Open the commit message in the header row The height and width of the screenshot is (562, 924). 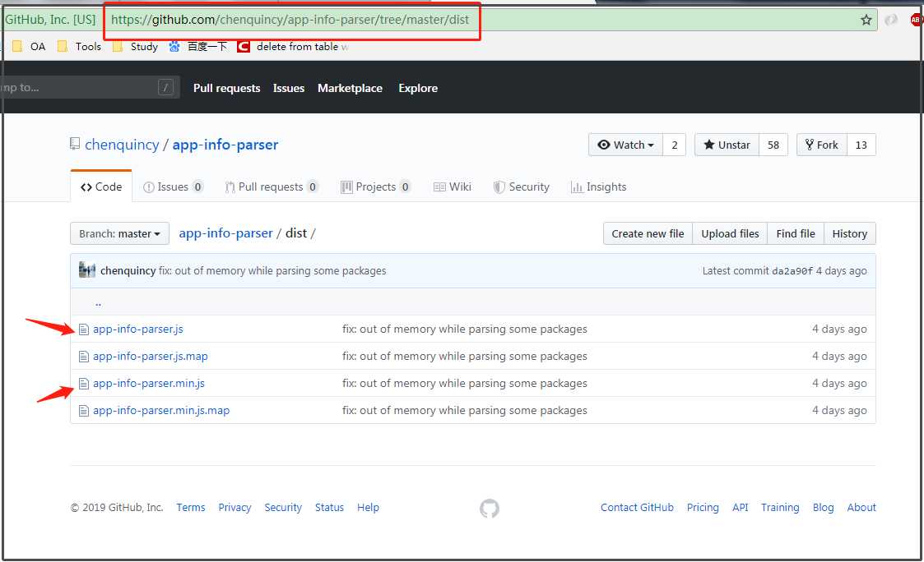272,270
